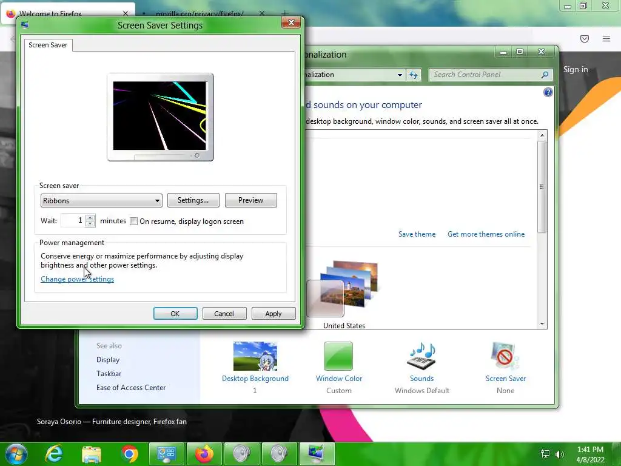Click the Wait minutes input field
Screen dimensions: 621x466
click(x=73, y=221)
